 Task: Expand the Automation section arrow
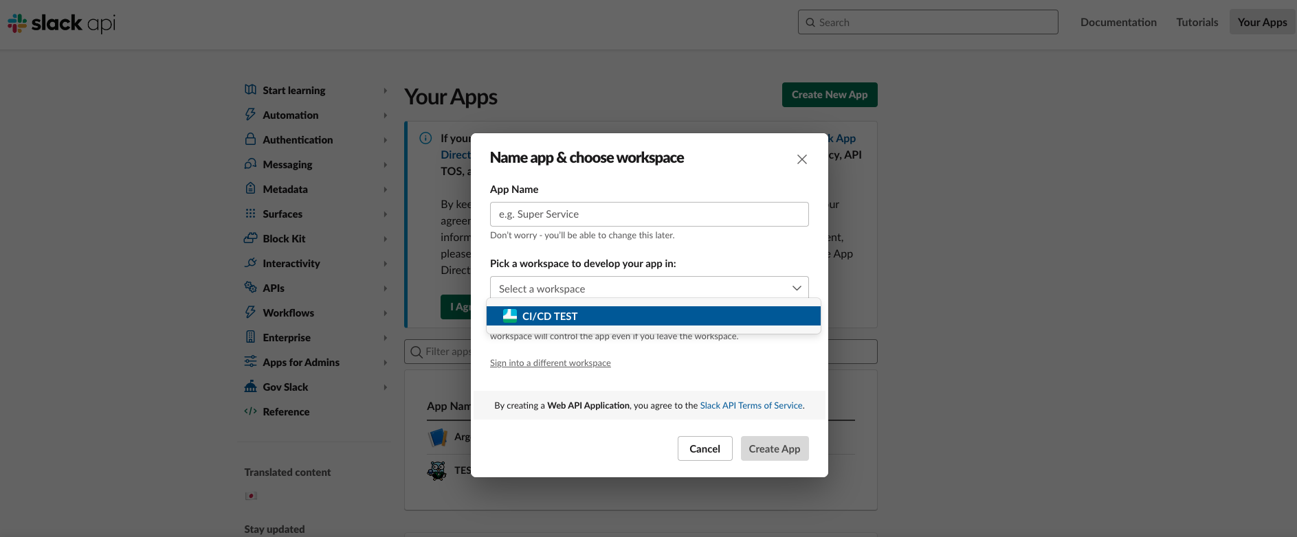[x=385, y=115]
